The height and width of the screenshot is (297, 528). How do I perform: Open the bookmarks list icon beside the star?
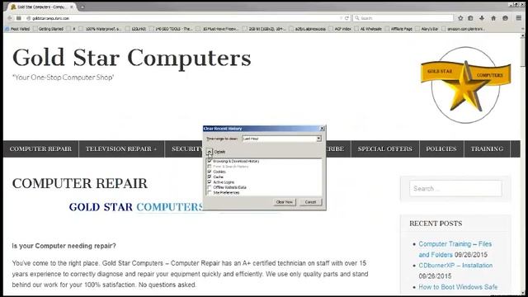(x=470, y=18)
